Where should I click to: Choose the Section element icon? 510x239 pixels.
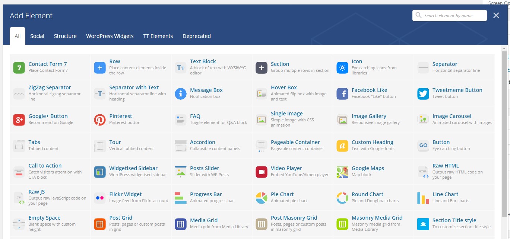point(262,68)
